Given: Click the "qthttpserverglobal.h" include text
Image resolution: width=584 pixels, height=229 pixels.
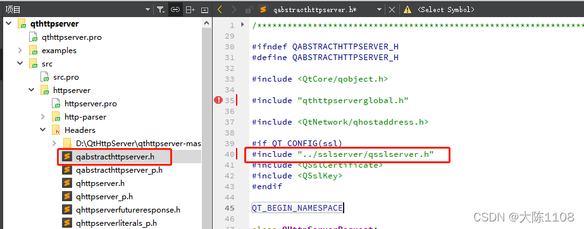Looking at the screenshot, I should [353, 101].
